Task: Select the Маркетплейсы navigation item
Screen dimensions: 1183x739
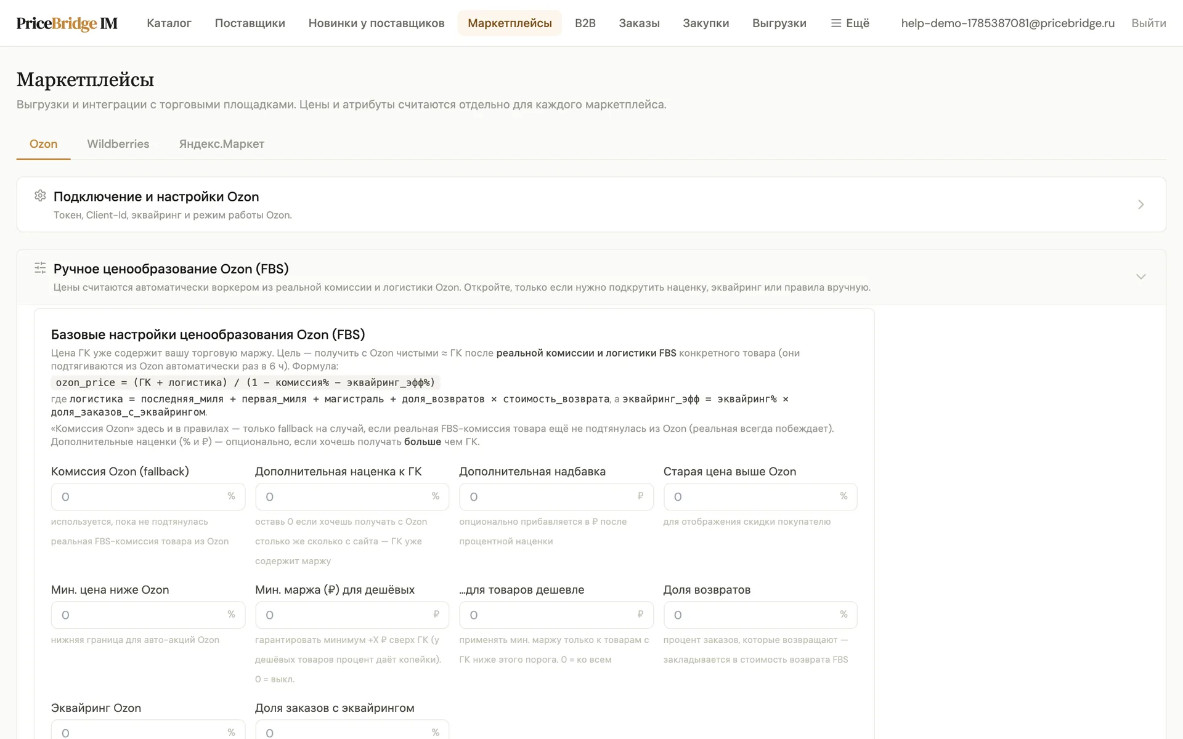Action: [x=510, y=23]
